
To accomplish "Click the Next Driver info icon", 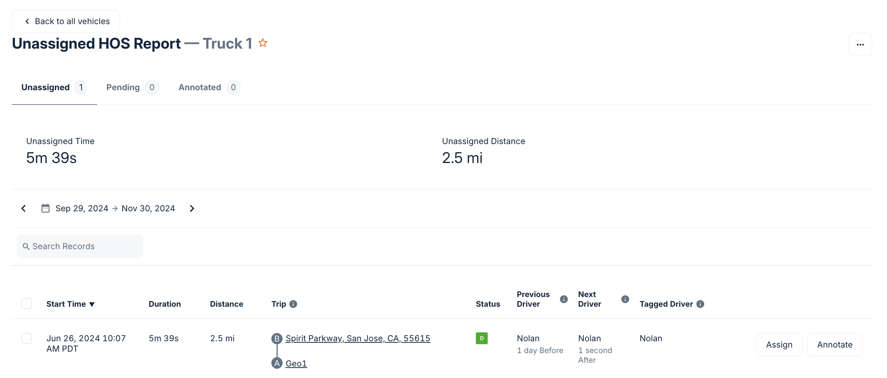I will (625, 299).
